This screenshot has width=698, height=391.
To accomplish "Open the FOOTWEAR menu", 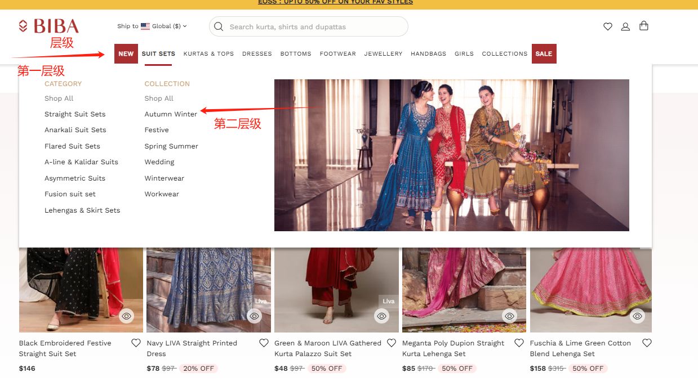I will coord(337,53).
